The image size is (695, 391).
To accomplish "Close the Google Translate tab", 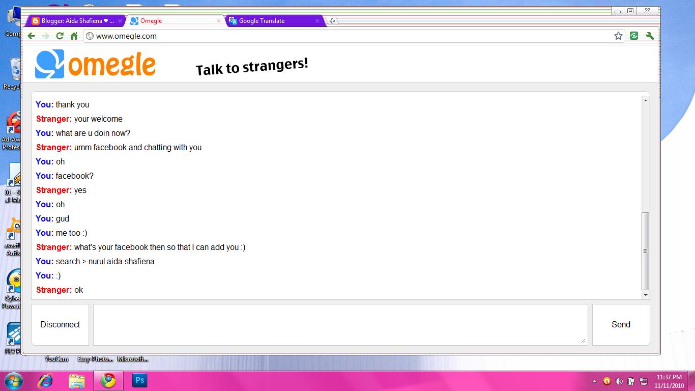I will (317, 21).
